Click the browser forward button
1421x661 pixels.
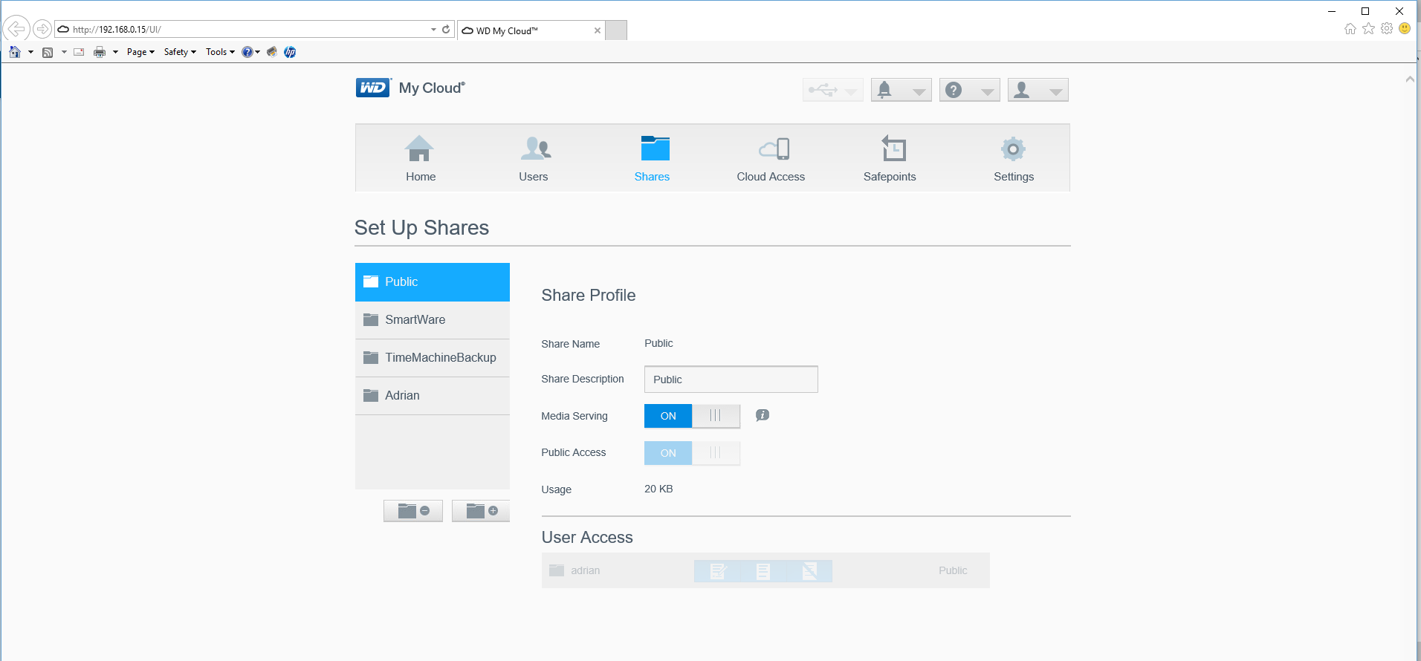coord(42,29)
